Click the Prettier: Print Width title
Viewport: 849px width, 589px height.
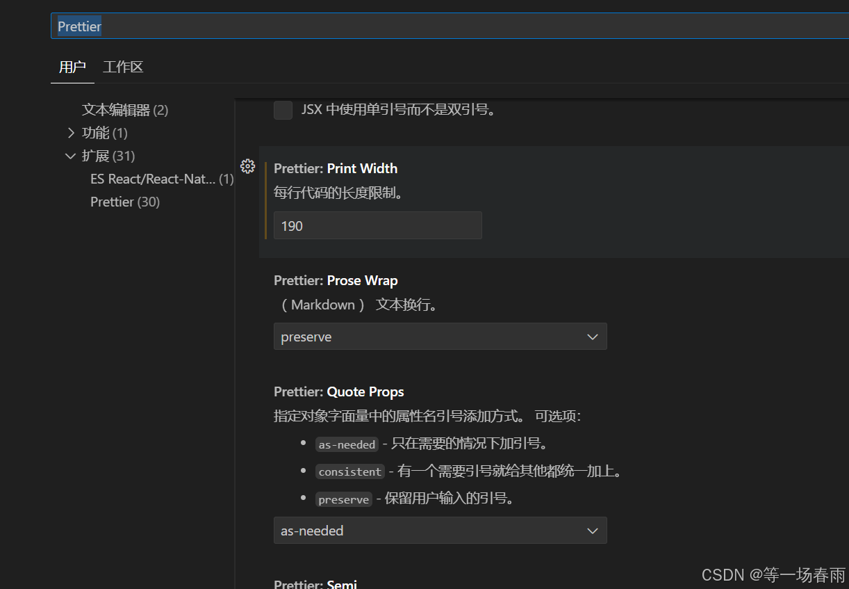336,168
